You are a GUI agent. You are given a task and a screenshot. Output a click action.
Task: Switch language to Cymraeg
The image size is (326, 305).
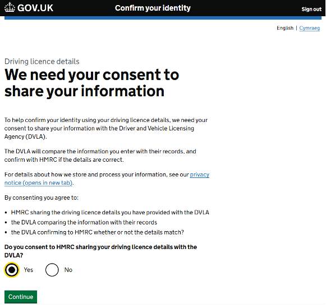[x=309, y=28]
